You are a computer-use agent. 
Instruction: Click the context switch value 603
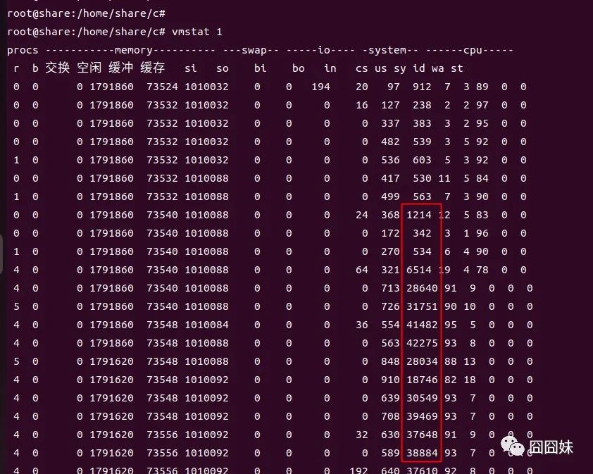[x=422, y=160]
